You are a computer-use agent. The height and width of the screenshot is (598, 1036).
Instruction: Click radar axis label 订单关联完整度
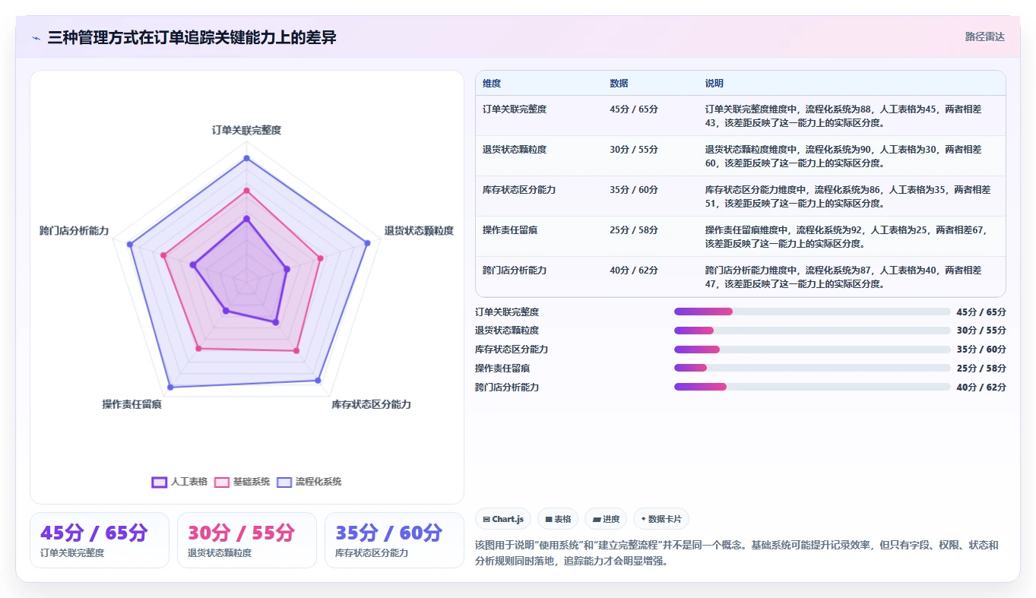pos(246,131)
